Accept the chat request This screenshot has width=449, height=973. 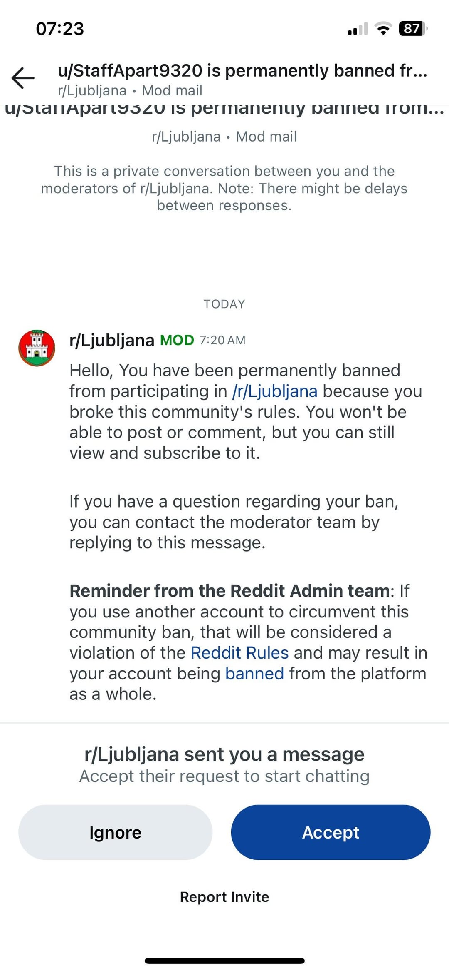click(x=331, y=833)
